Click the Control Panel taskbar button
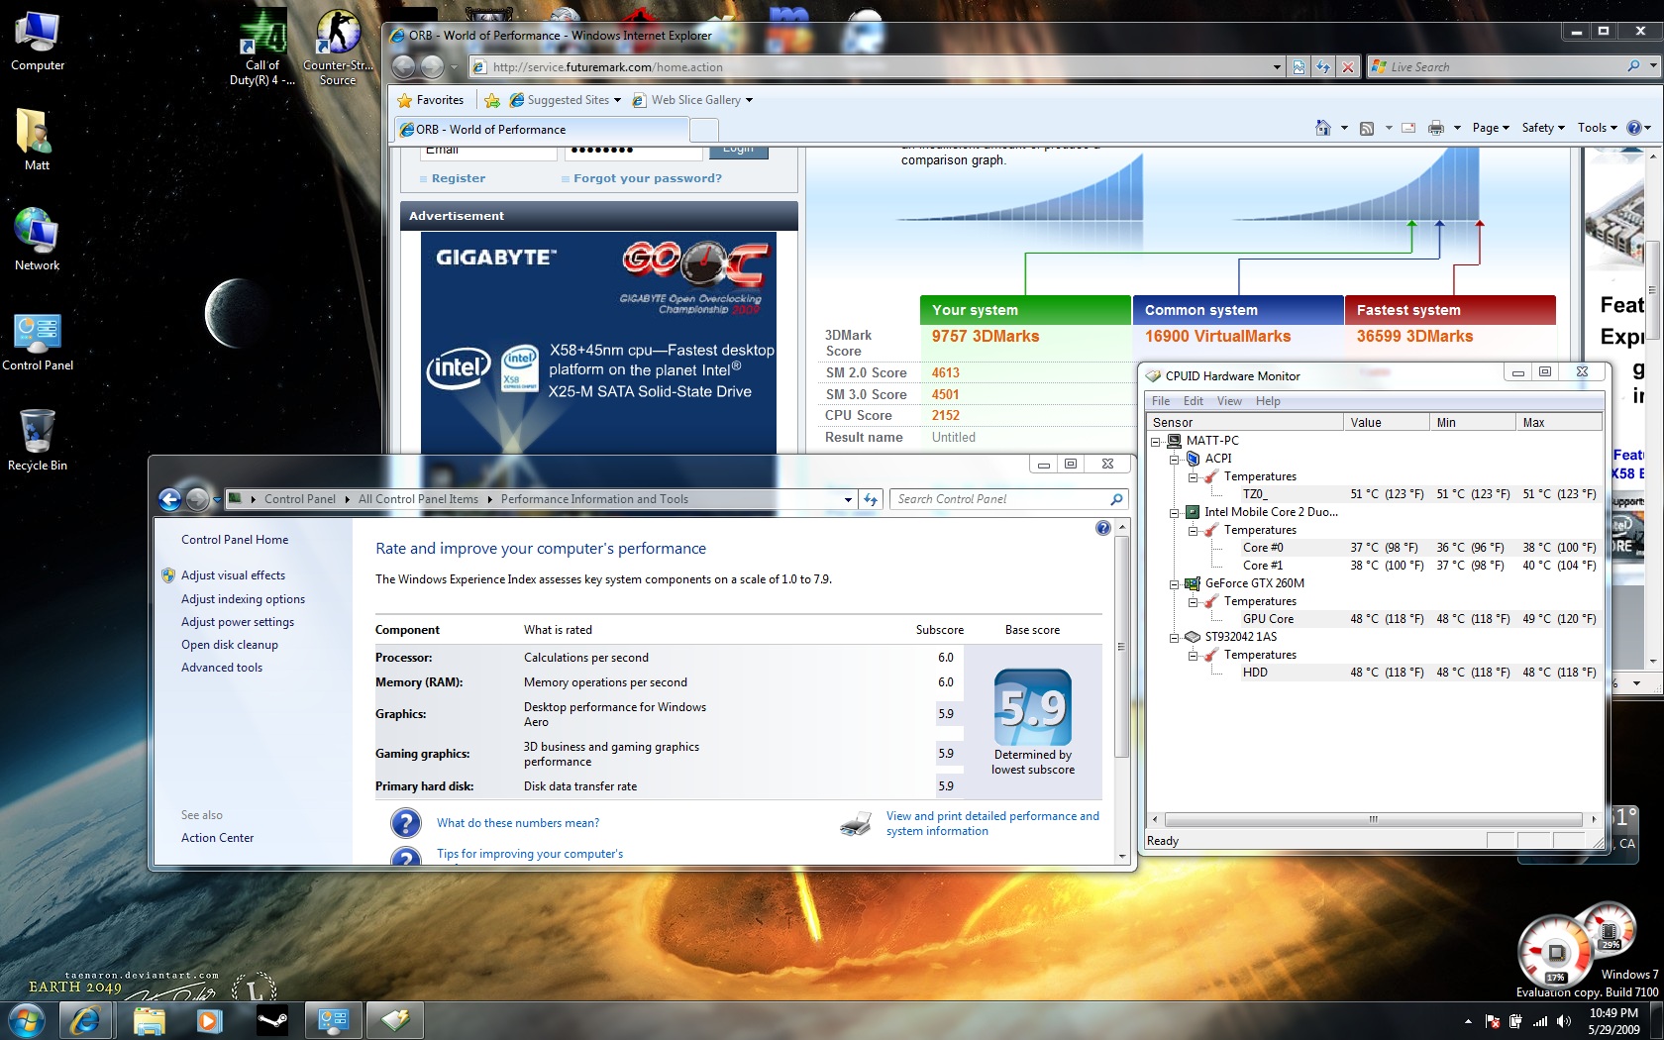This screenshot has width=1664, height=1040. tap(333, 1019)
